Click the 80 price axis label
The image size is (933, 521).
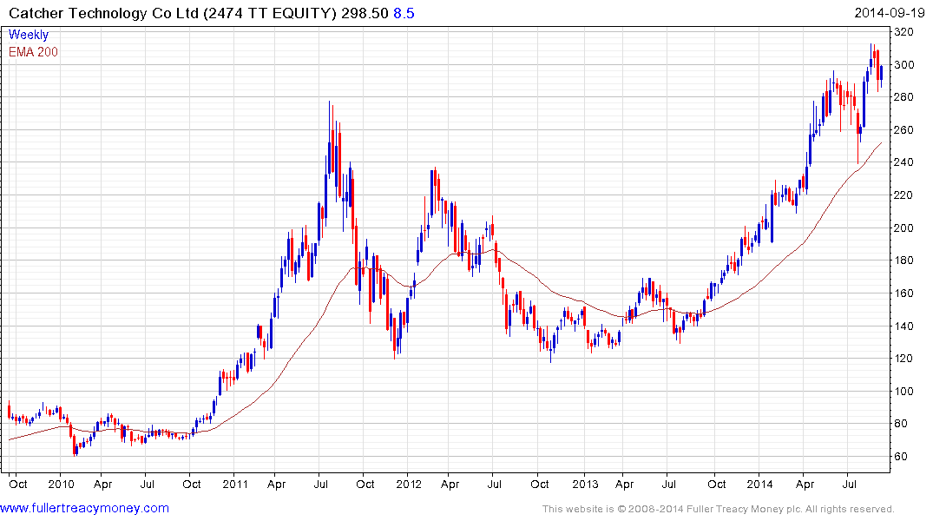(x=901, y=424)
